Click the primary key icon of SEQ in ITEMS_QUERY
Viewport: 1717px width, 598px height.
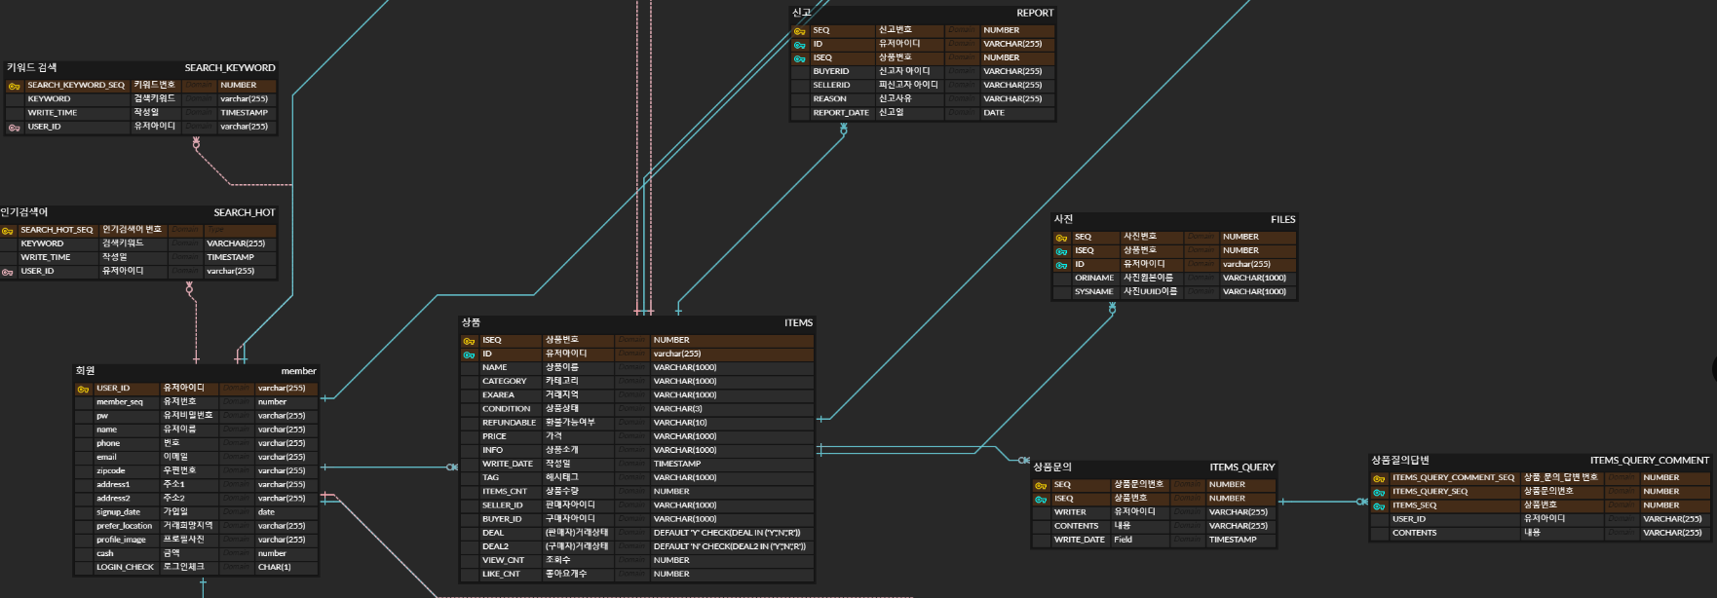[1041, 485]
